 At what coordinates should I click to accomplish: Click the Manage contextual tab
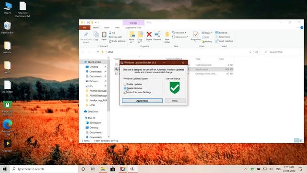(133, 23)
